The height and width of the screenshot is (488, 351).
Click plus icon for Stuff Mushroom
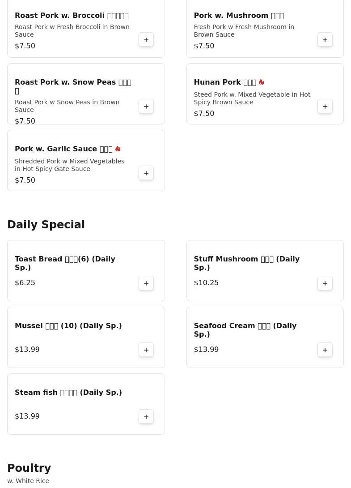click(x=325, y=283)
